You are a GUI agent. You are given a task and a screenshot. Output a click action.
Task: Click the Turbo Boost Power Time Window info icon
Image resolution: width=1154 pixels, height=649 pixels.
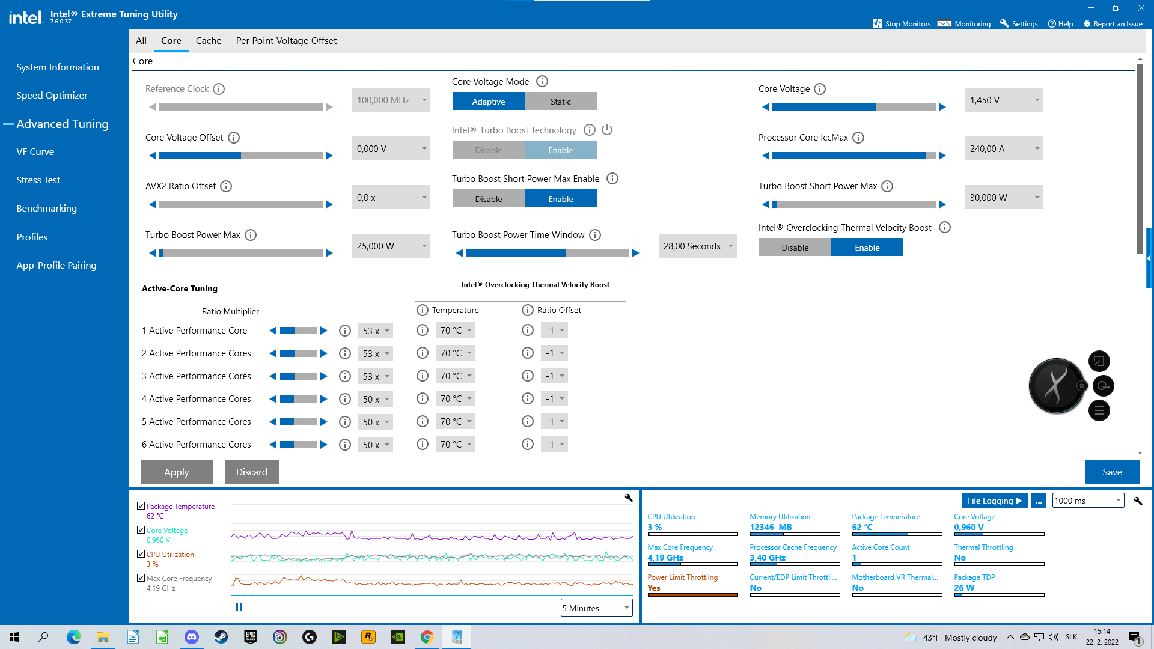point(595,235)
